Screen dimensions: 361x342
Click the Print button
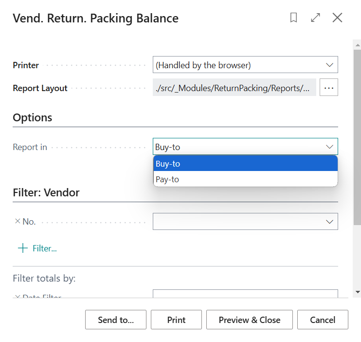pyautogui.click(x=176, y=320)
